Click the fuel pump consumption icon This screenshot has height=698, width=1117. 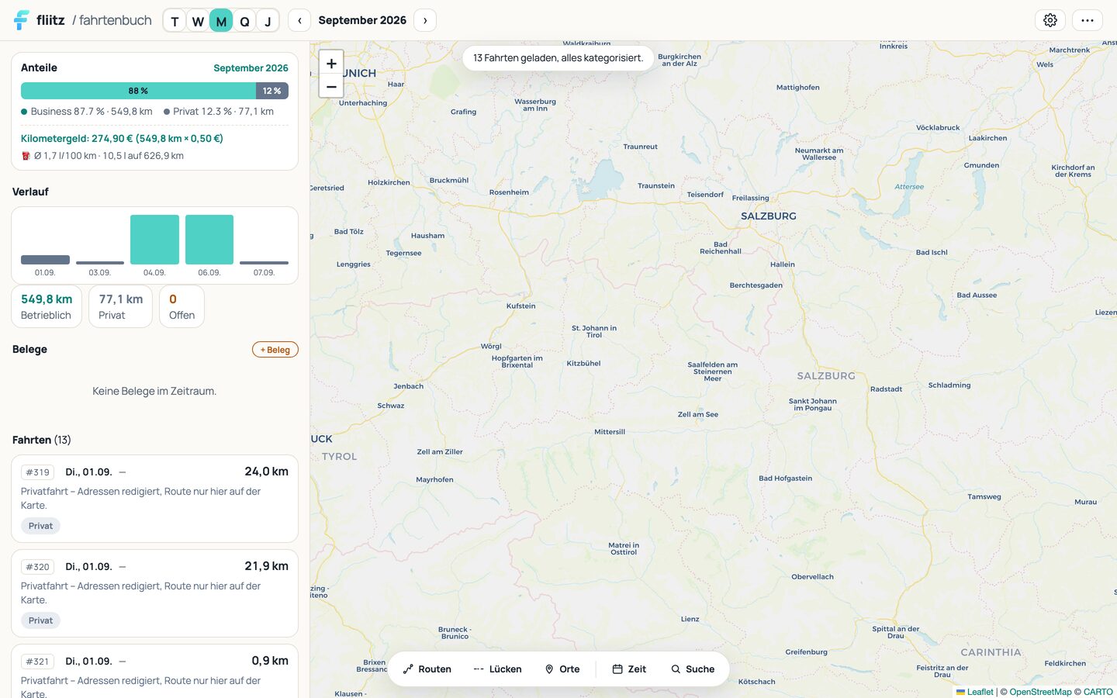26,156
